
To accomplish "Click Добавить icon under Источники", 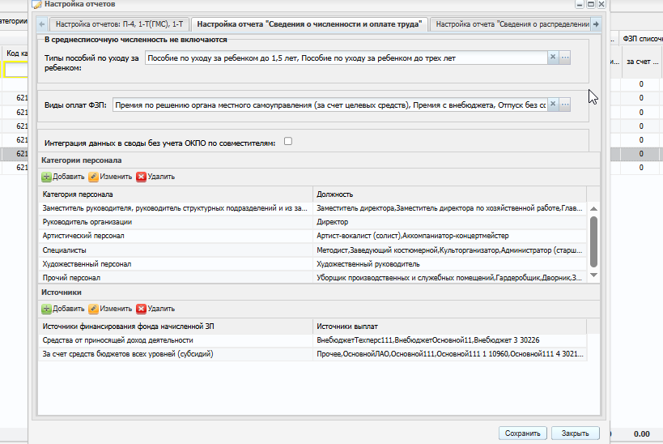I will [x=47, y=309].
